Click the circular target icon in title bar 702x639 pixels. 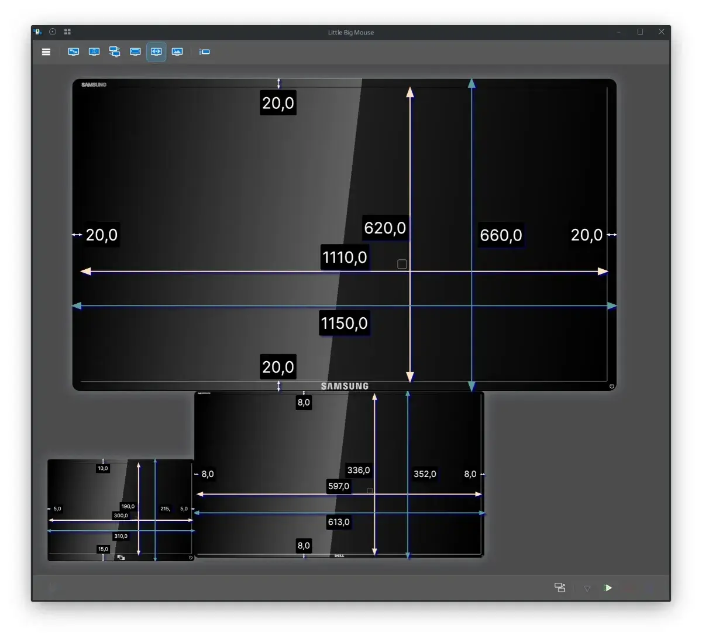53,32
